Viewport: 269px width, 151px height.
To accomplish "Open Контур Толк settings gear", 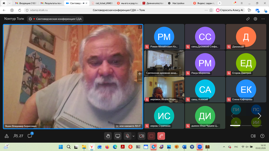I will (256, 19).
